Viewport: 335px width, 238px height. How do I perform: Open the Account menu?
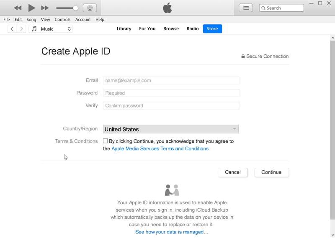pos(83,19)
